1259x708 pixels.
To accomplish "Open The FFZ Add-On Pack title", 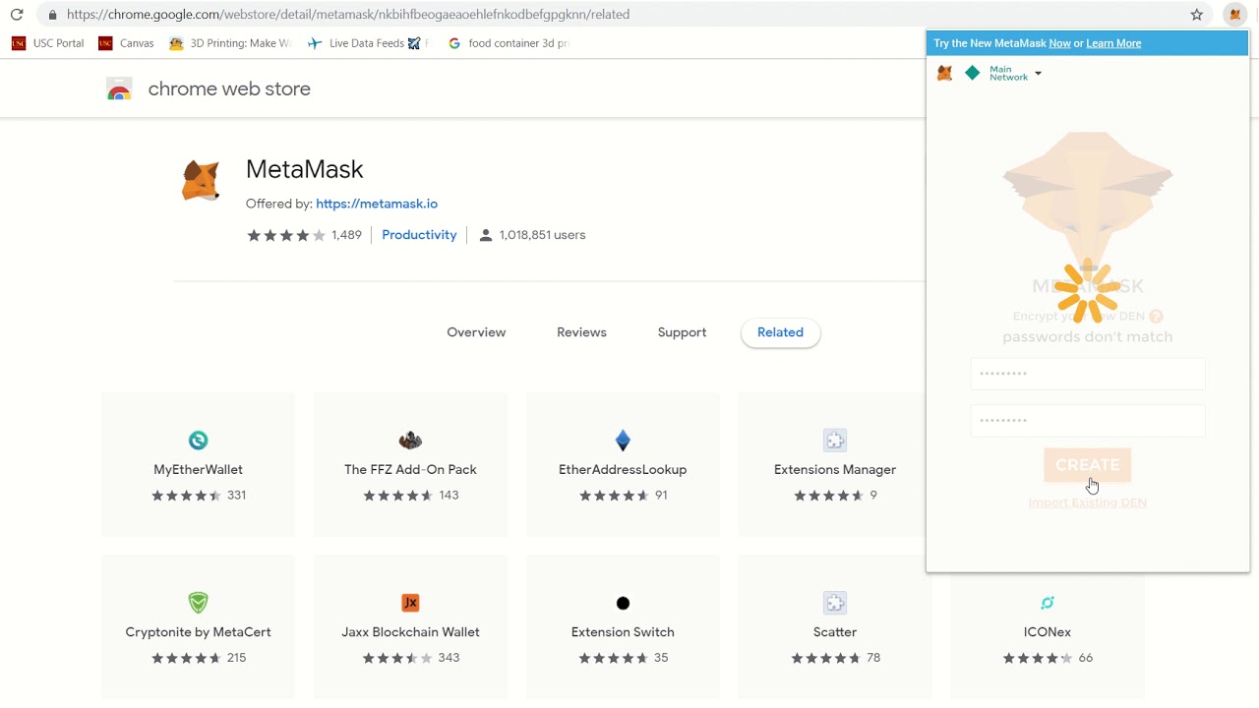I will pyautogui.click(x=410, y=470).
